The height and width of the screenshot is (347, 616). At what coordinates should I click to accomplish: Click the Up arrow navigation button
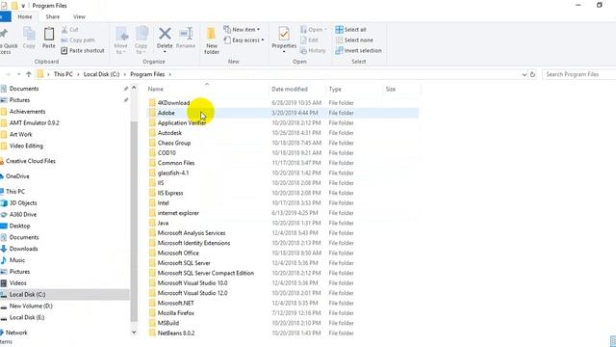point(29,74)
